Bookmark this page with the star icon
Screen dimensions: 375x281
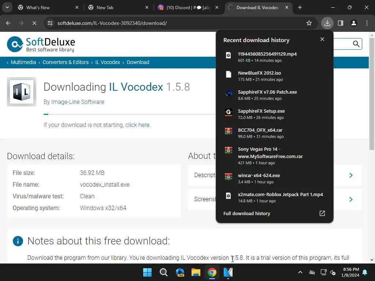[309, 23]
